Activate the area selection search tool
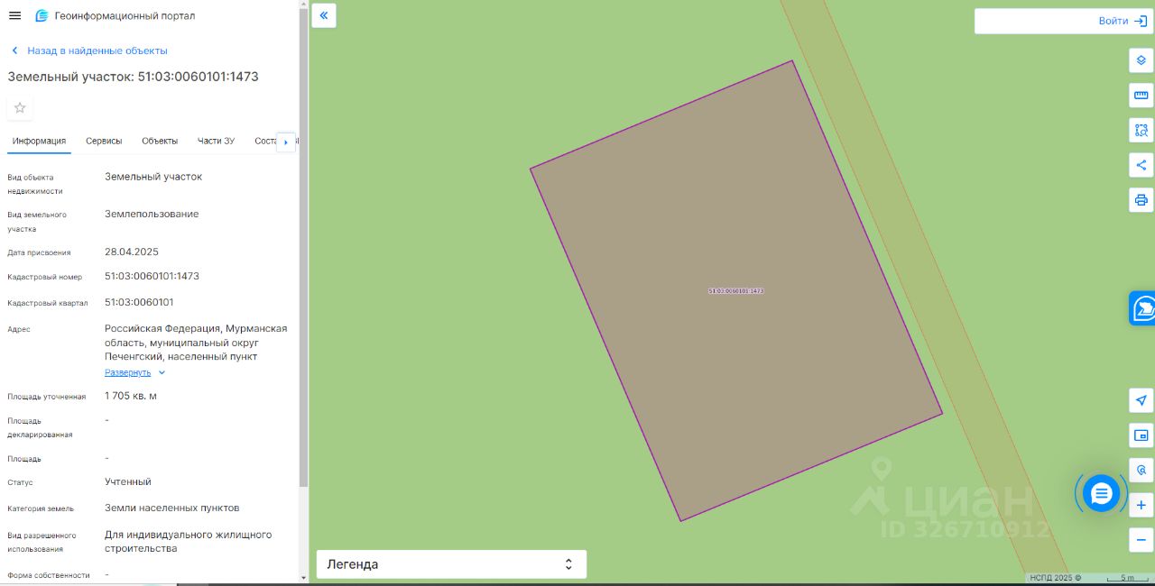 tap(1141, 130)
